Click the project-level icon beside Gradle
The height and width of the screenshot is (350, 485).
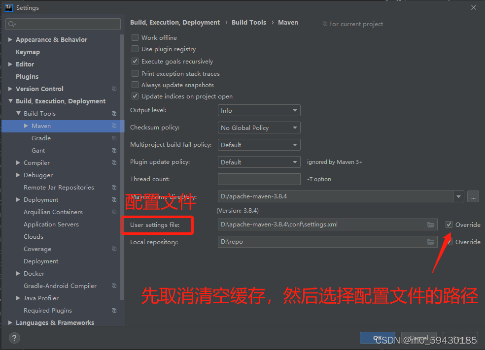pyautogui.click(x=114, y=138)
